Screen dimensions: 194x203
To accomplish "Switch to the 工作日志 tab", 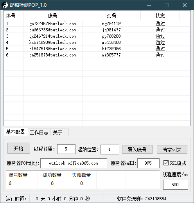I will [39, 132].
